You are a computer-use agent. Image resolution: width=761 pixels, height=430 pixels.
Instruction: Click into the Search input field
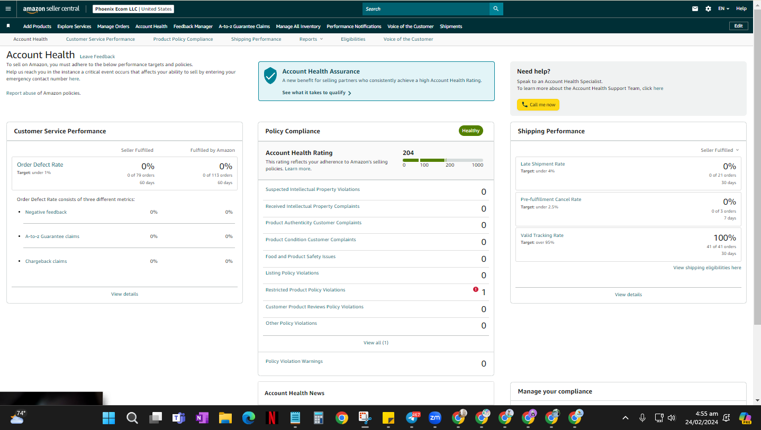coord(426,9)
